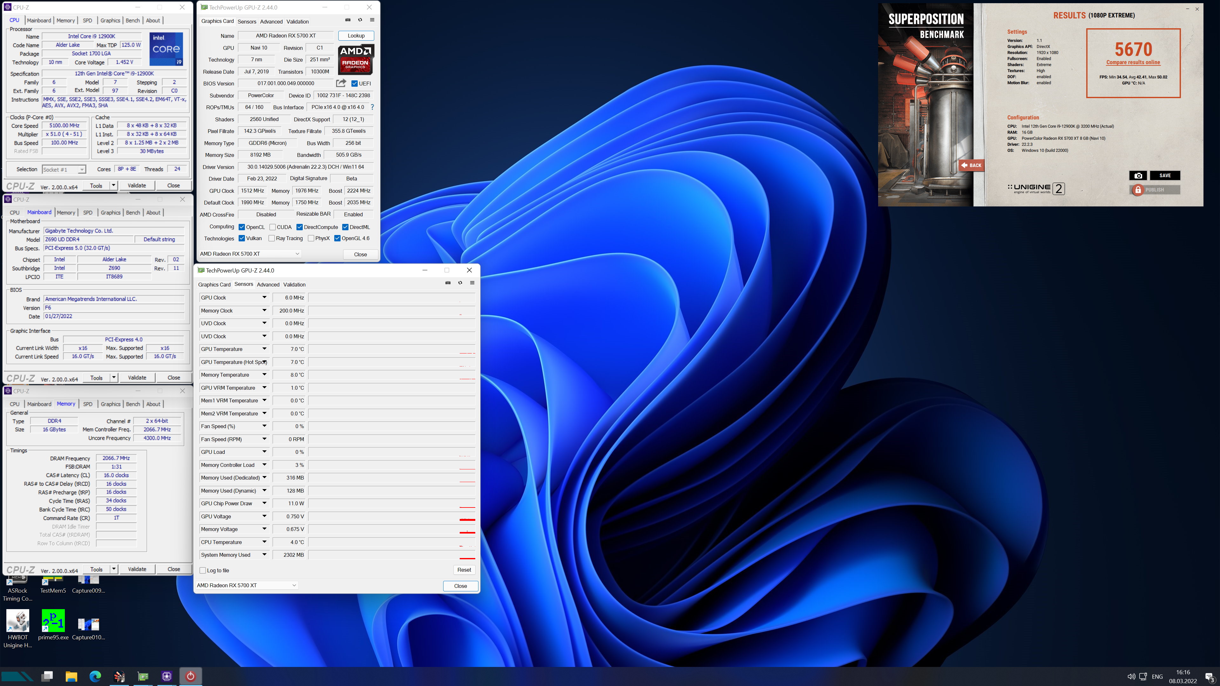Toggle the DirectML checkbox

[345, 227]
